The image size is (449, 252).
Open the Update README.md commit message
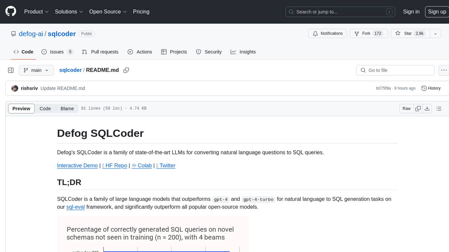(x=63, y=88)
